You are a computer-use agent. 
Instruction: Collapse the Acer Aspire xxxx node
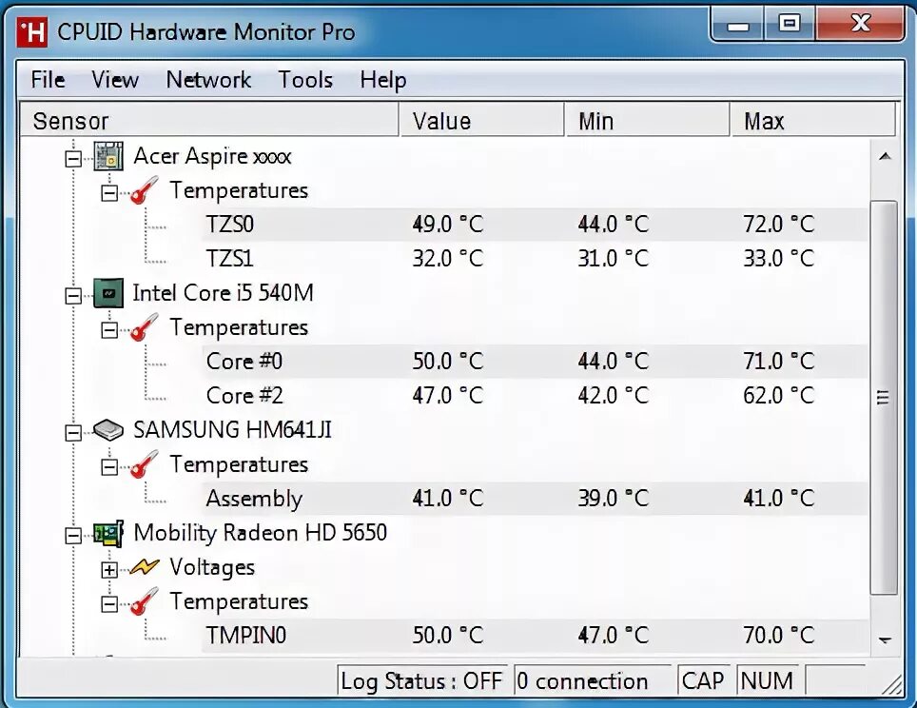73,159
